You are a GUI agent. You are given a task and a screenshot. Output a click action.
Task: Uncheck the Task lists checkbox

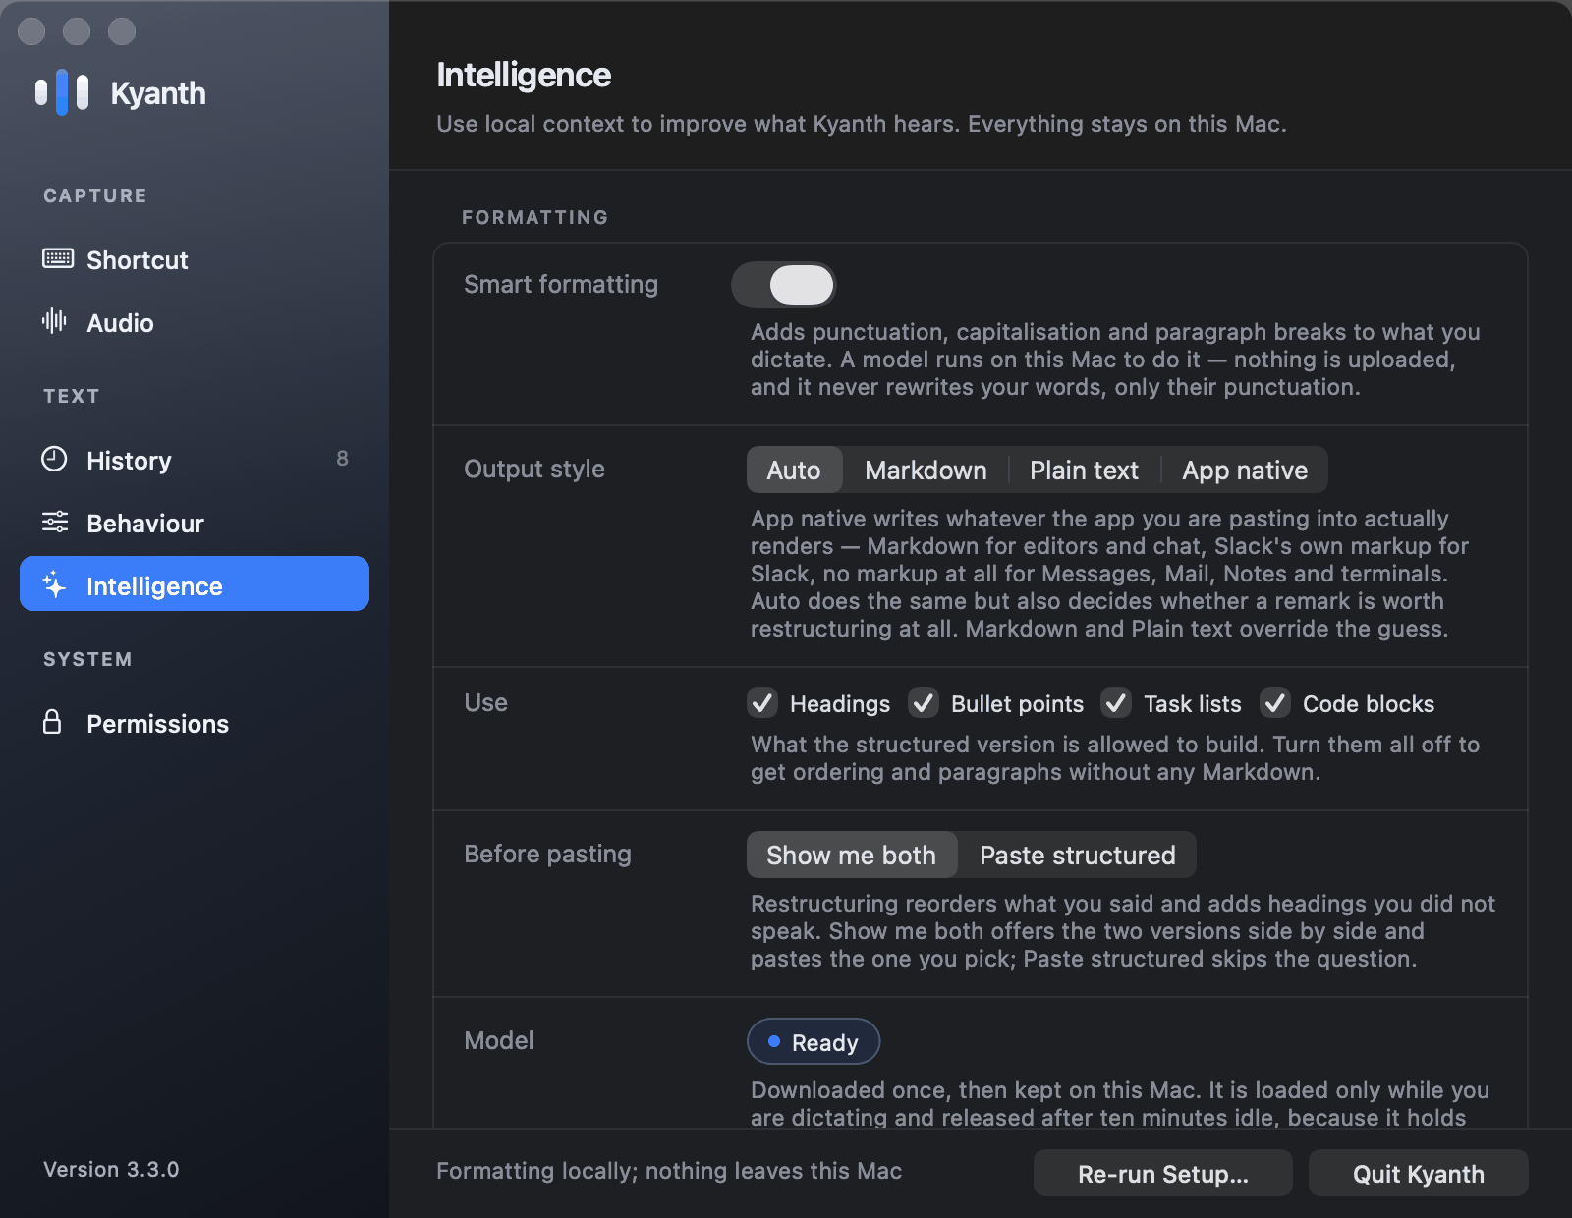(1115, 702)
